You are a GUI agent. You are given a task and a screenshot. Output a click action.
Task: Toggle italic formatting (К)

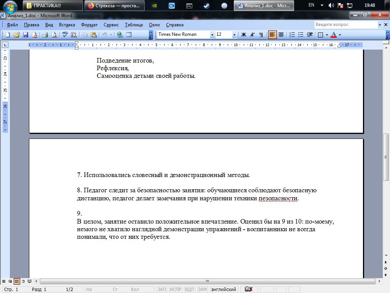(x=253, y=35)
